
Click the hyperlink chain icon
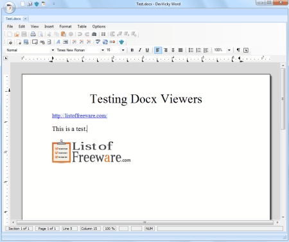(42, 42)
